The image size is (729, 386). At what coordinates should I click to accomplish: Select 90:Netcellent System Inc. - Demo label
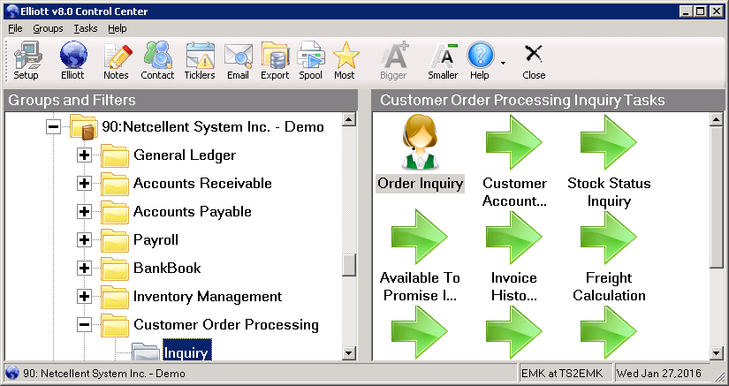pos(212,127)
